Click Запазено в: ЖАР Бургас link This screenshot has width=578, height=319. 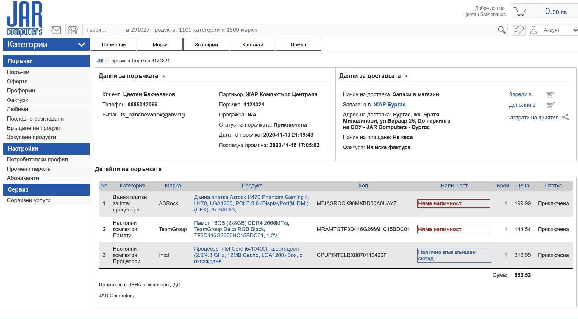[374, 105]
